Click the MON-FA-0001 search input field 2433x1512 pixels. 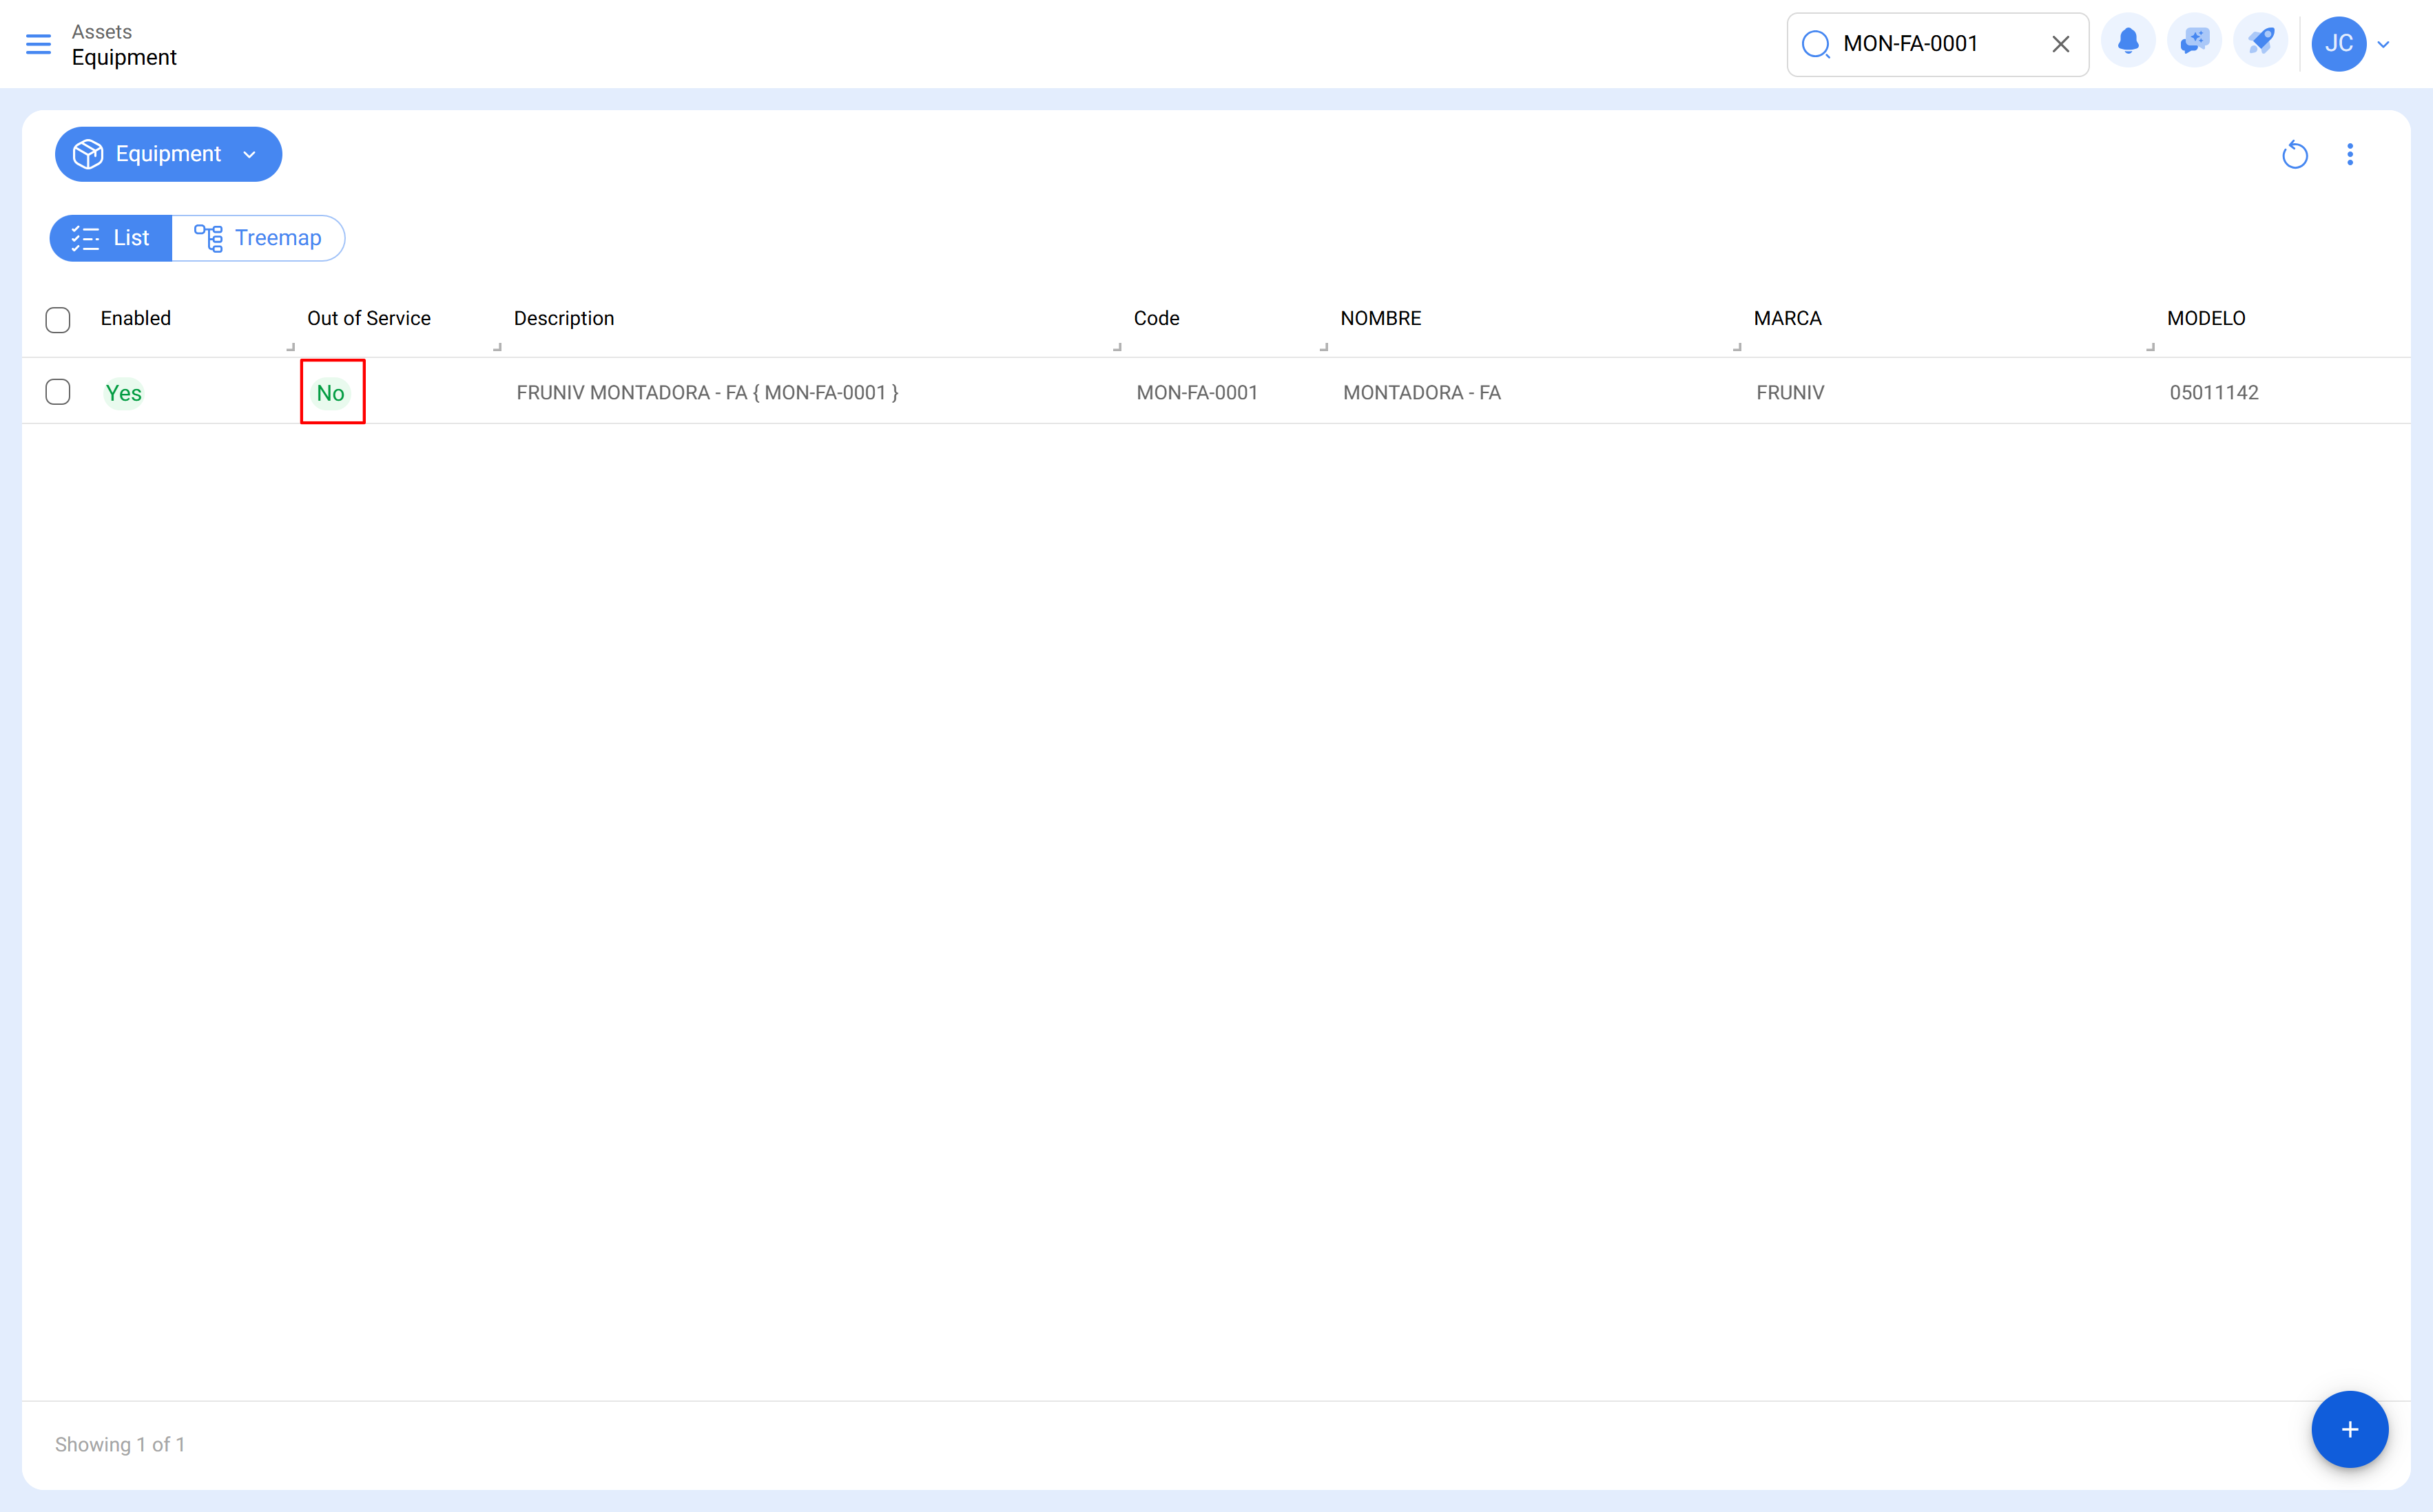[x=1940, y=43]
